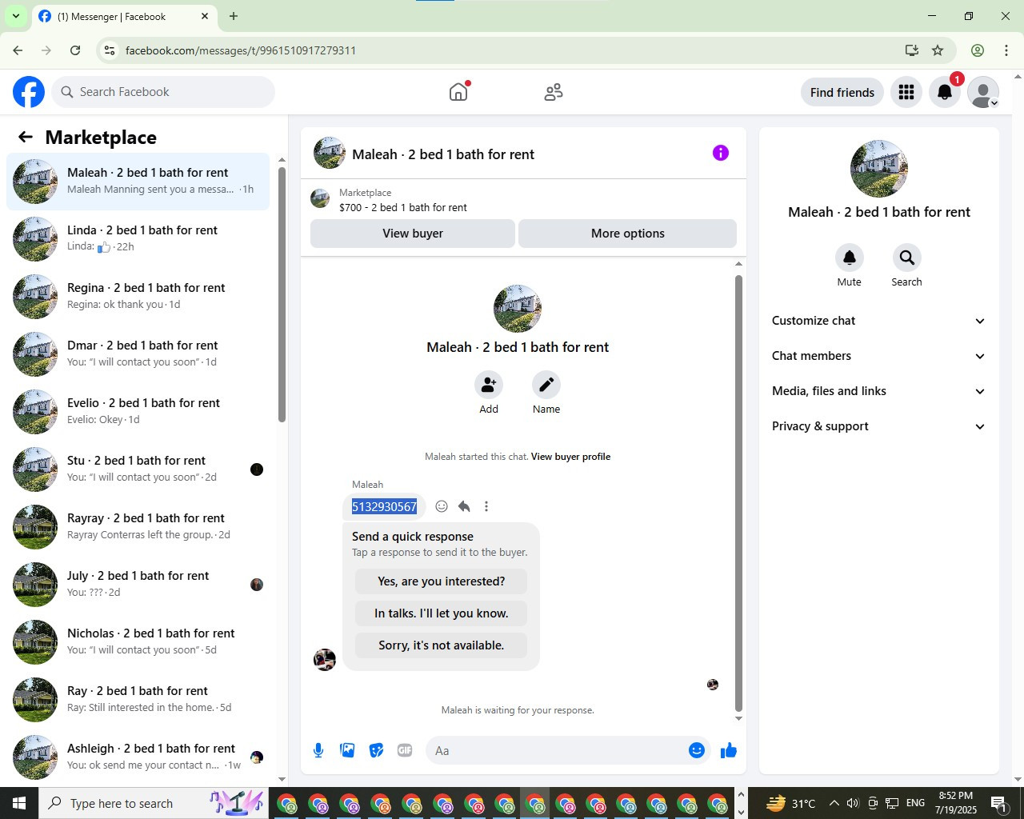Open the Nicholas 2 bed 1 bath conversation

tap(138, 642)
